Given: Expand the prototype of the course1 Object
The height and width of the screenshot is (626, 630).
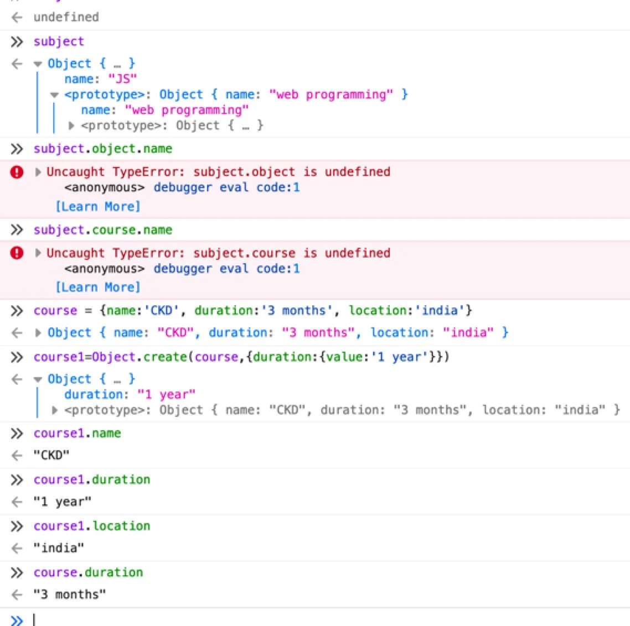Looking at the screenshot, I should click(54, 410).
